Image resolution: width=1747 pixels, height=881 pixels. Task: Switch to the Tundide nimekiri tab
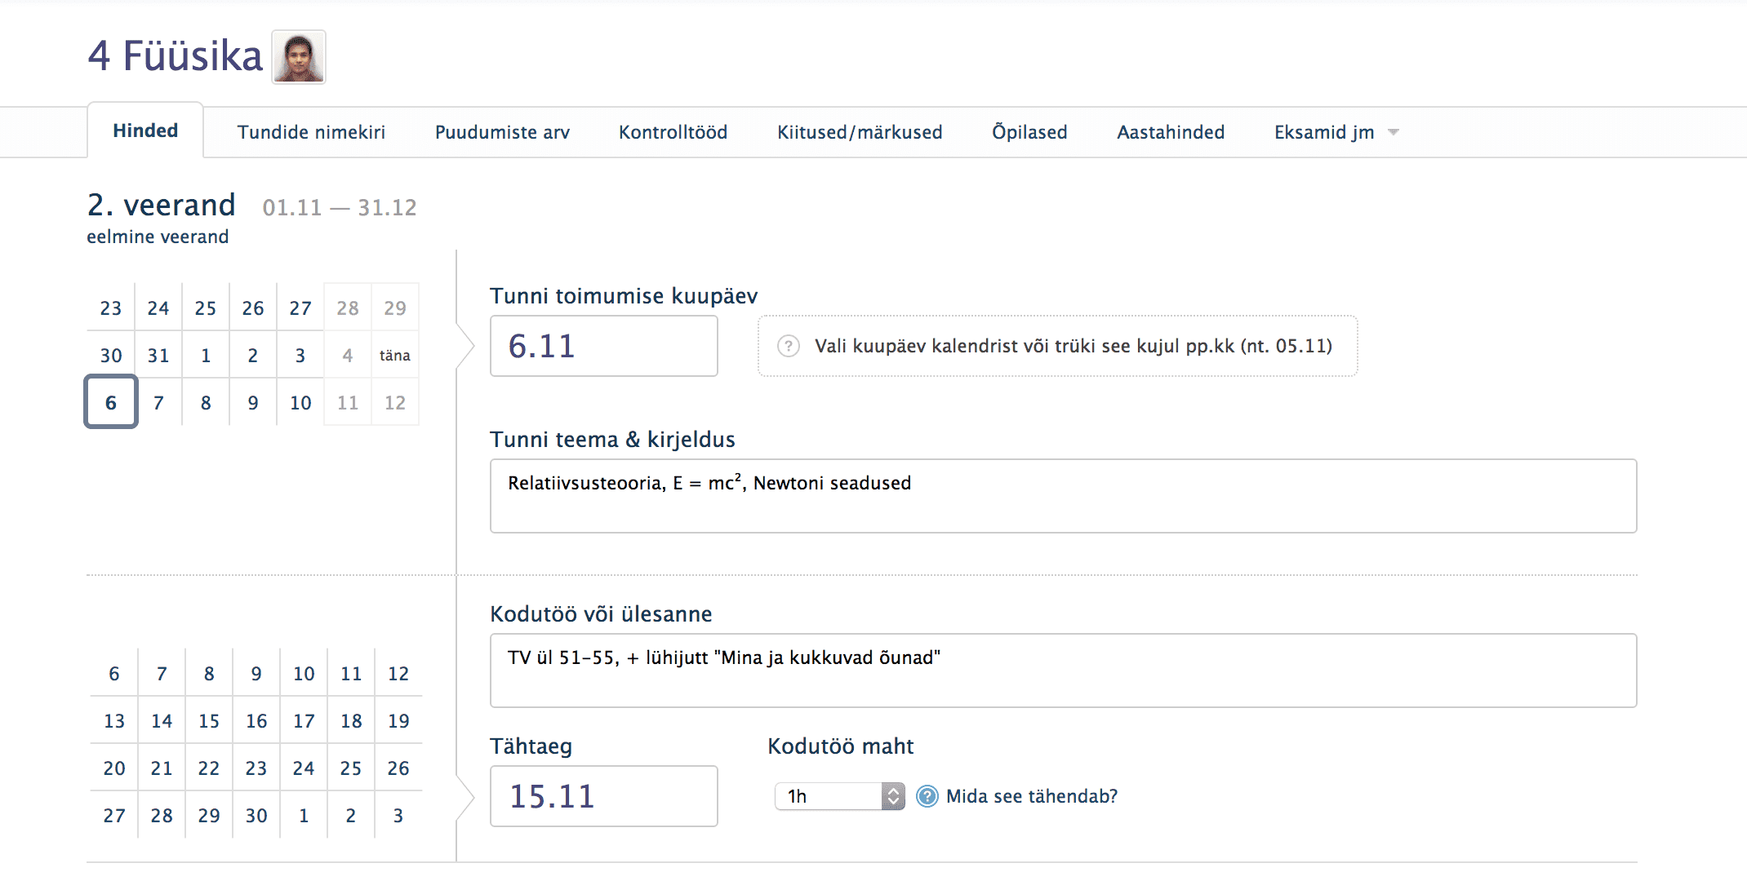pyautogui.click(x=311, y=132)
